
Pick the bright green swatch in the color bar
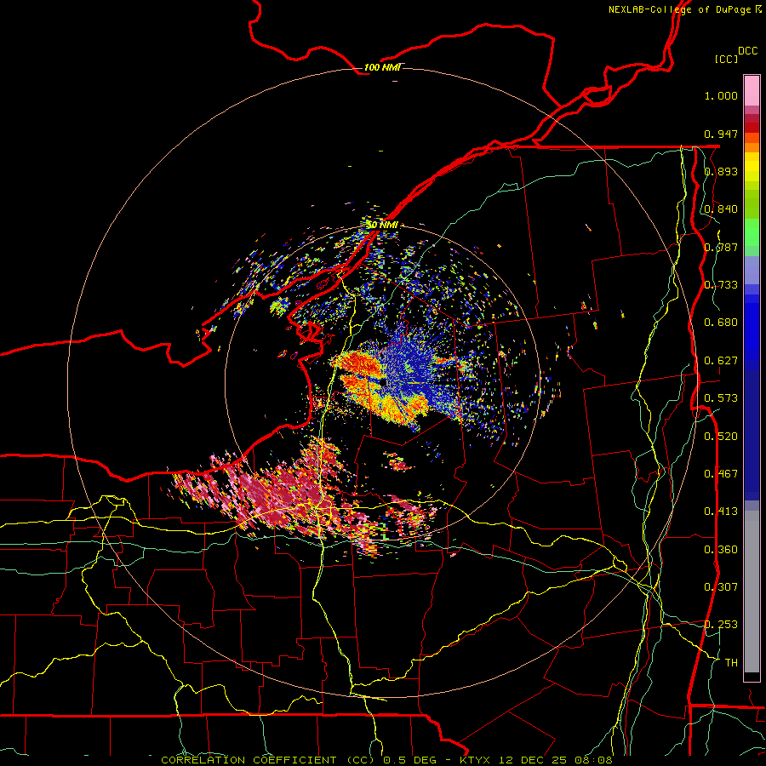coord(752,232)
